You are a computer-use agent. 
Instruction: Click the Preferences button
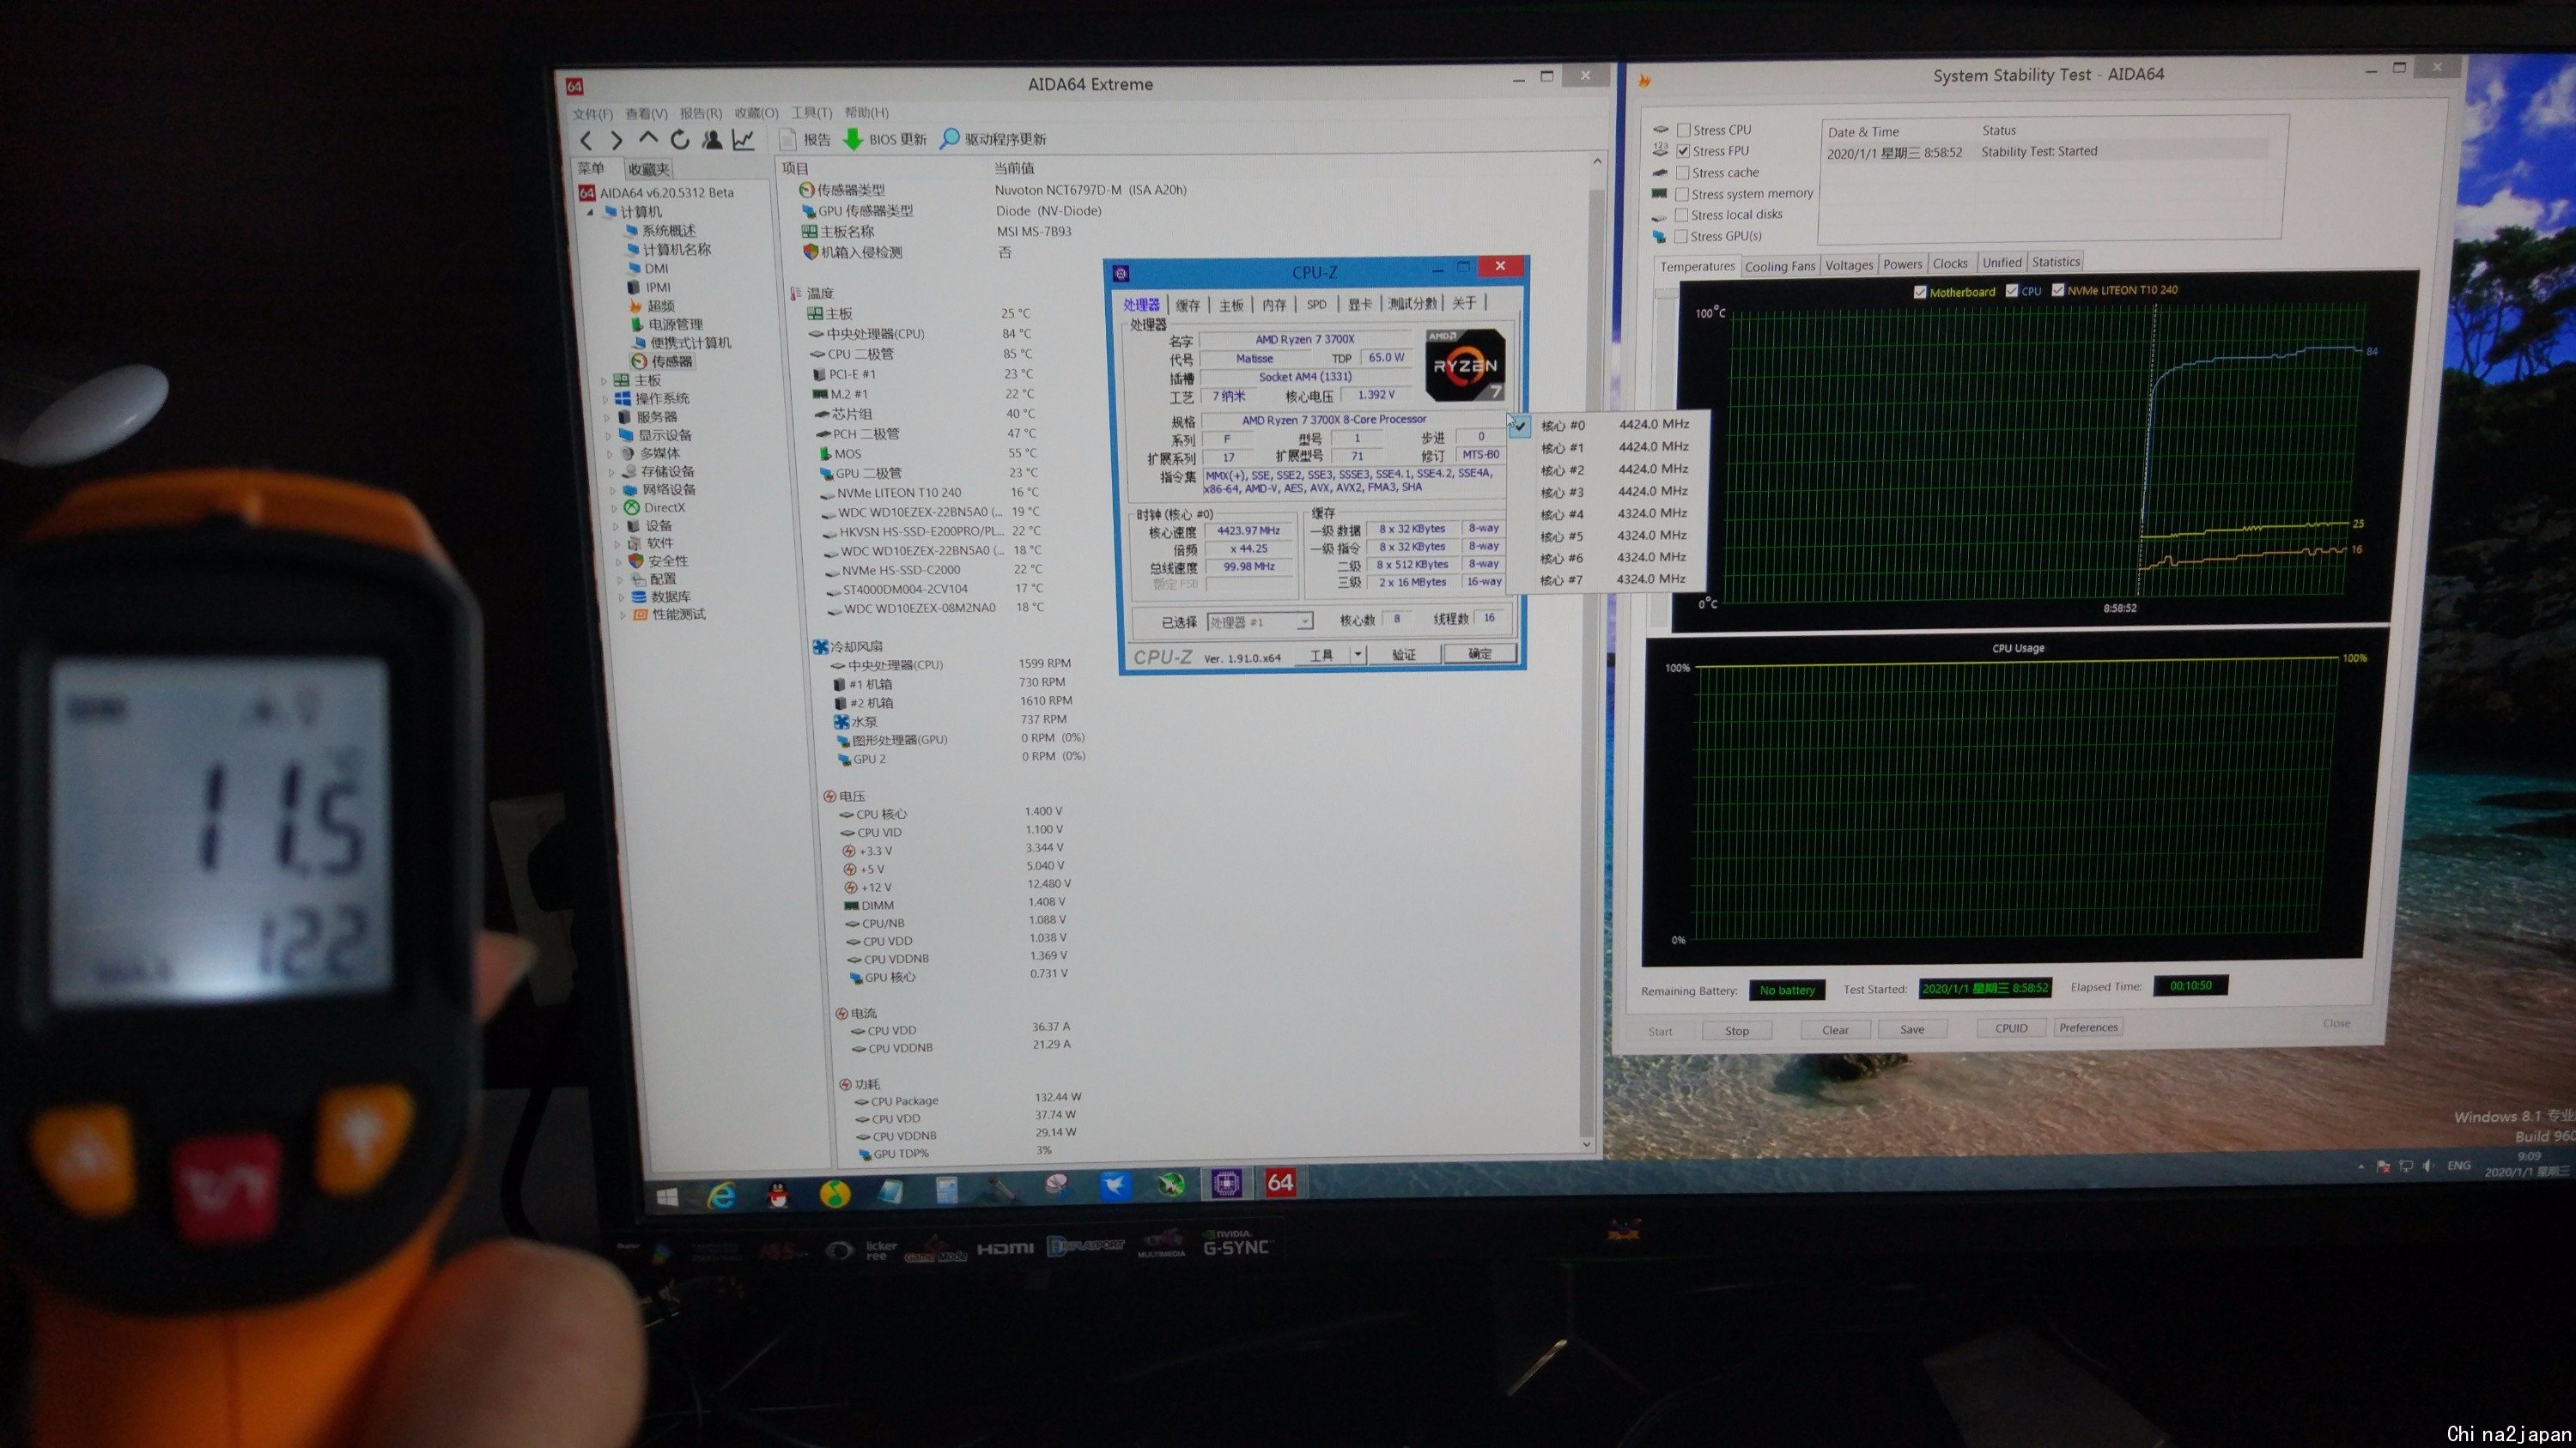coord(2088,1027)
